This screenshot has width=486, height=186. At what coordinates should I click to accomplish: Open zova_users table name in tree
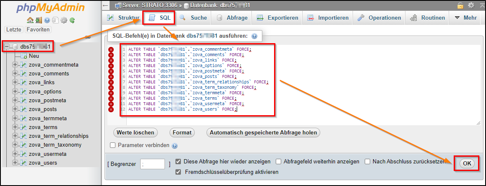coord(43,163)
